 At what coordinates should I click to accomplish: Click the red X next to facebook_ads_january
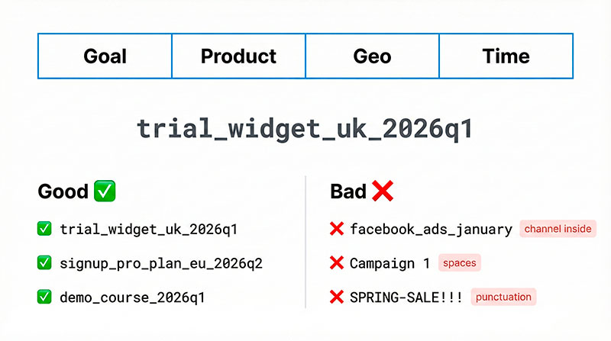tap(336, 229)
